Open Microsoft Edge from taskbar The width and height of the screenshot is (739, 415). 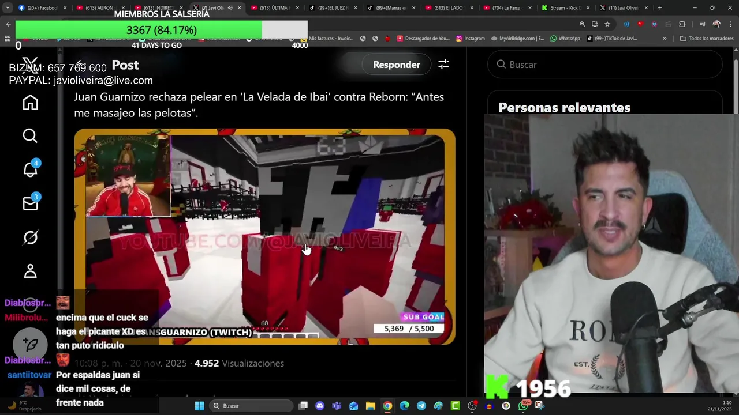[404, 406]
